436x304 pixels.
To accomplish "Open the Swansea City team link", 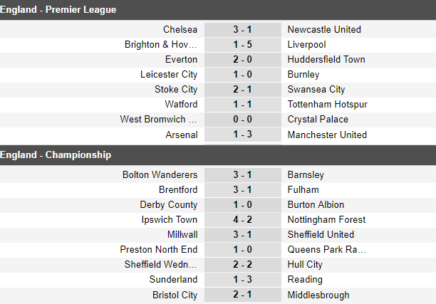I will point(316,90).
